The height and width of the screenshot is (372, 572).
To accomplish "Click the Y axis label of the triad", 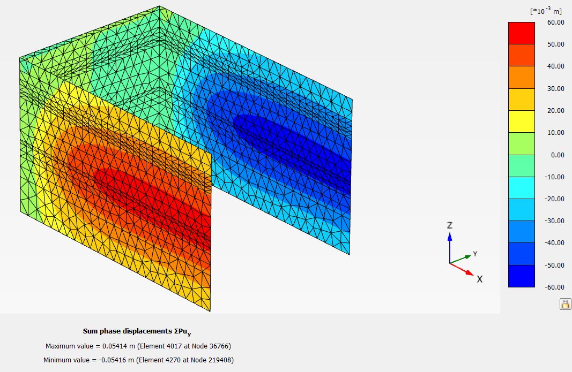I will (x=475, y=254).
